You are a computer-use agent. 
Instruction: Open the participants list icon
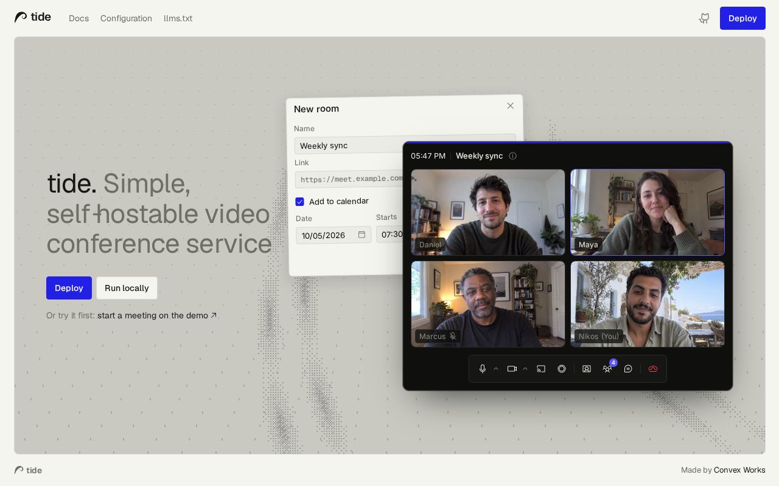point(607,369)
